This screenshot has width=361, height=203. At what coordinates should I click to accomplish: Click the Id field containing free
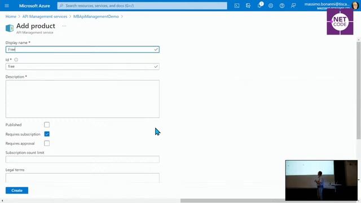tap(82, 67)
